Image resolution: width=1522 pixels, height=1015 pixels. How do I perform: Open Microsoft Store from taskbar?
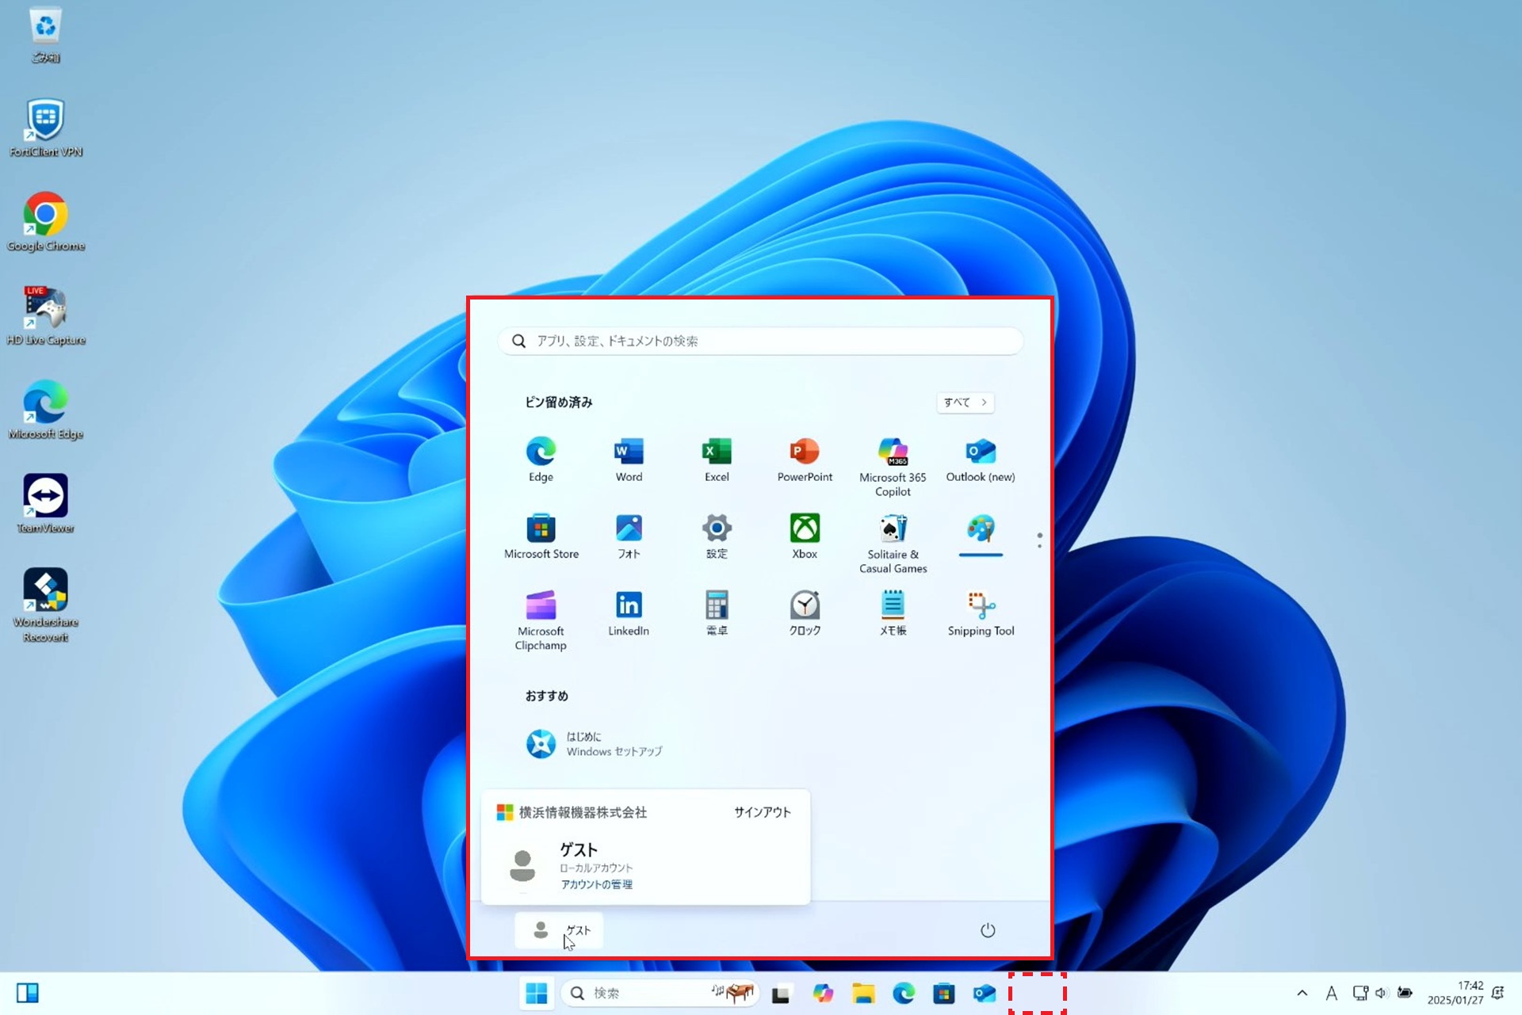(944, 994)
